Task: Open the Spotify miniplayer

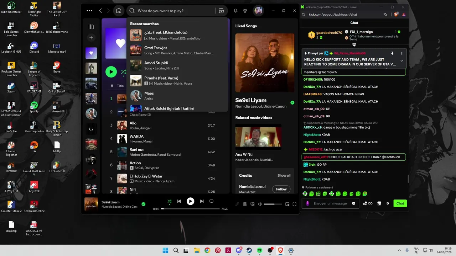Action: [287, 204]
